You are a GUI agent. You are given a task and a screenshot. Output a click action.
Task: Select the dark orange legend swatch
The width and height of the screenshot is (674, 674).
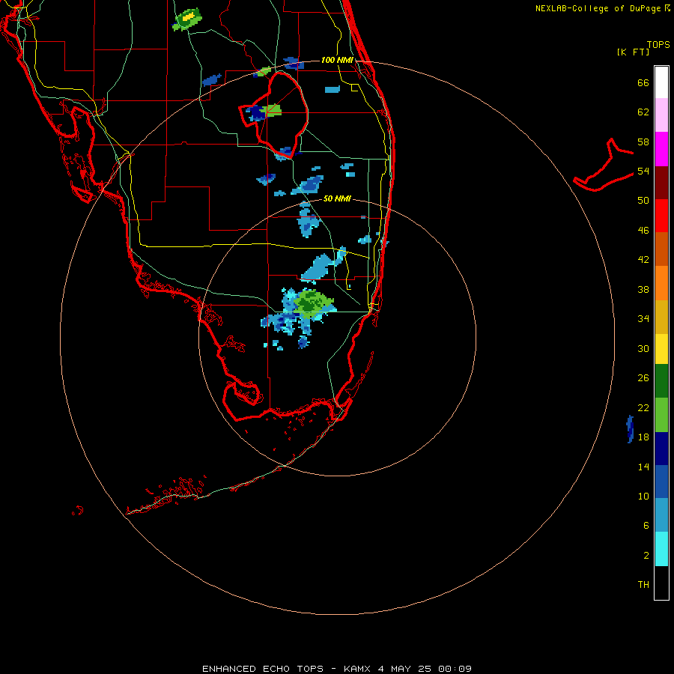(x=661, y=249)
